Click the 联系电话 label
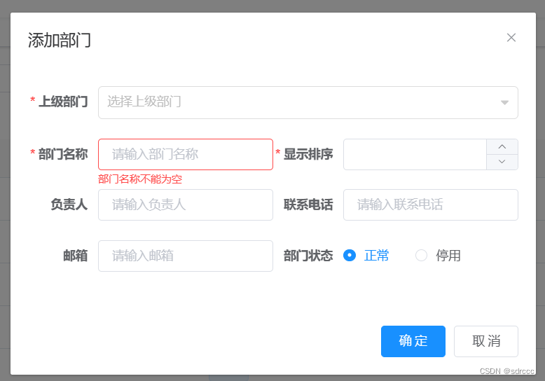Image resolution: width=545 pixels, height=381 pixels. (x=308, y=205)
